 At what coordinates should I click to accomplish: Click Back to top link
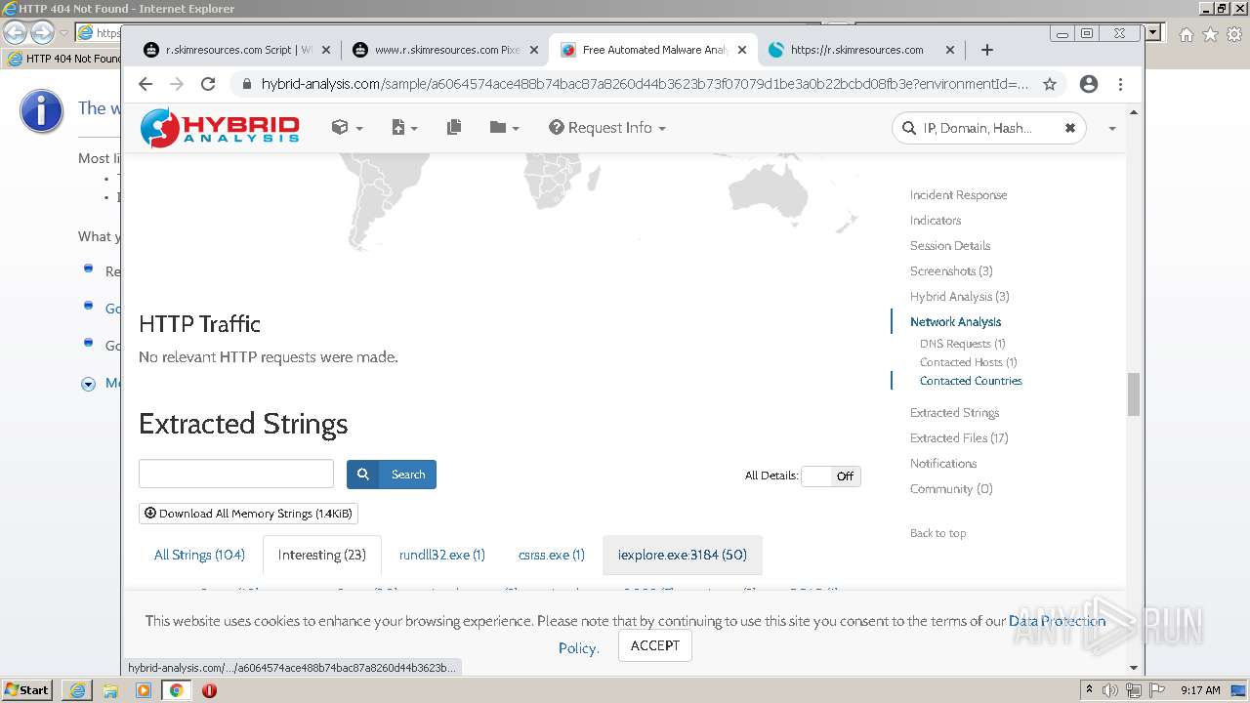[x=938, y=533]
